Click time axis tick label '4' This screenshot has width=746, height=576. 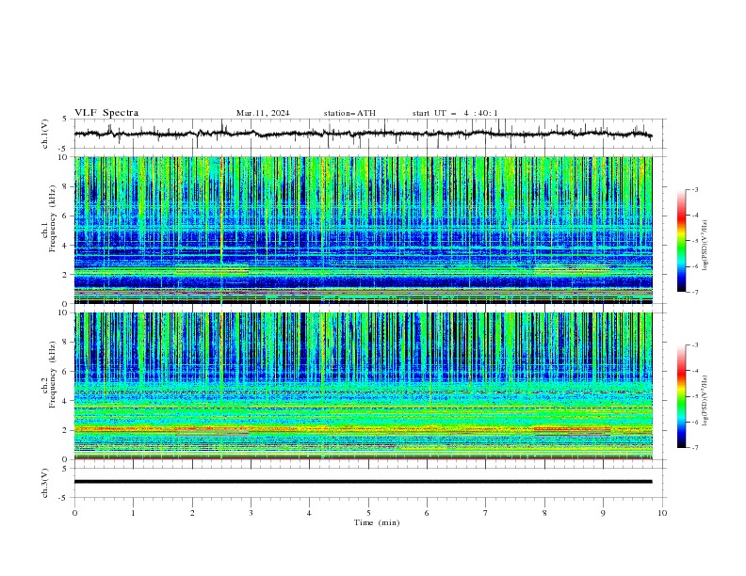[309, 513]
